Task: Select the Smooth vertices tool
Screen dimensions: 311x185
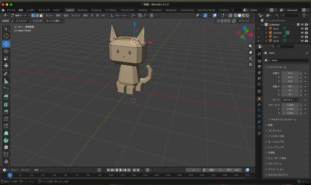Action: (6, 147)
